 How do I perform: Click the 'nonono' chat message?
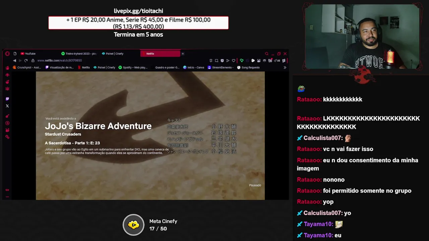pos(334,180)
